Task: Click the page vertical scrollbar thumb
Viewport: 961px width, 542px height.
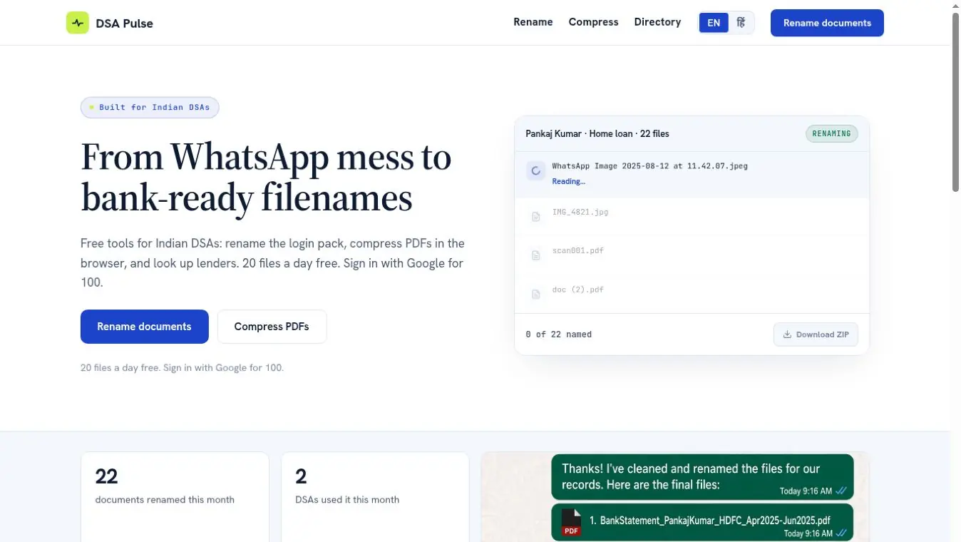Action: tap(956, 101)
